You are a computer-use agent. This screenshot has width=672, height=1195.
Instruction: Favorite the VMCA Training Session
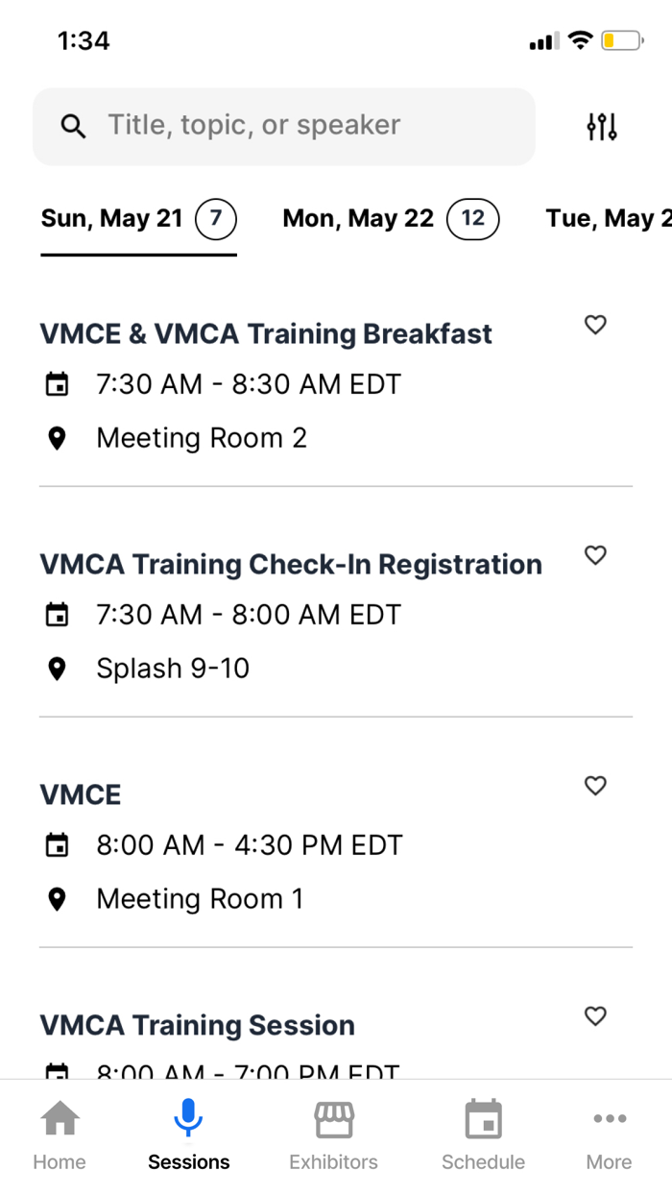click(594, 1016)
